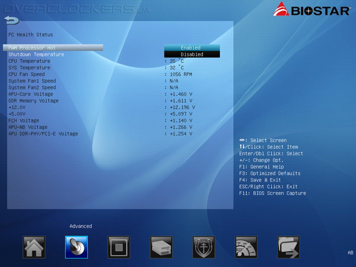Open the overclocking gauge icon

coord(246,247)
